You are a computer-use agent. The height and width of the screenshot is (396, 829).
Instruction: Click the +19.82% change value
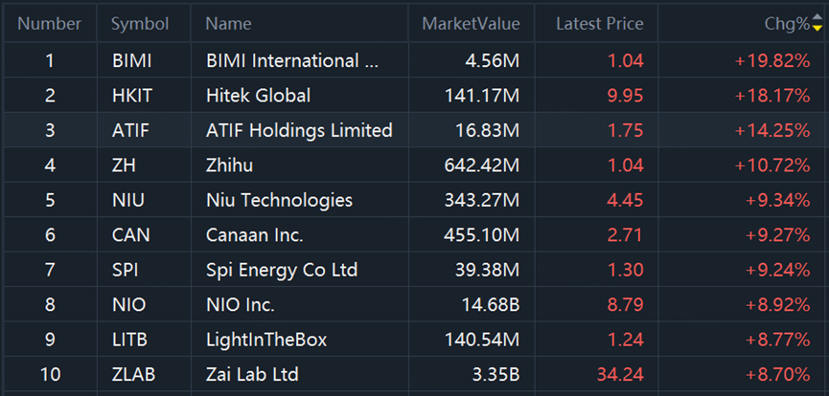(x=771, y=61)
